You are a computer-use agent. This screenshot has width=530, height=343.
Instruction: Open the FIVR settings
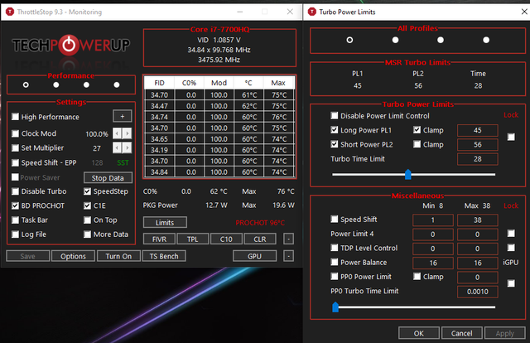pos(159,239)
